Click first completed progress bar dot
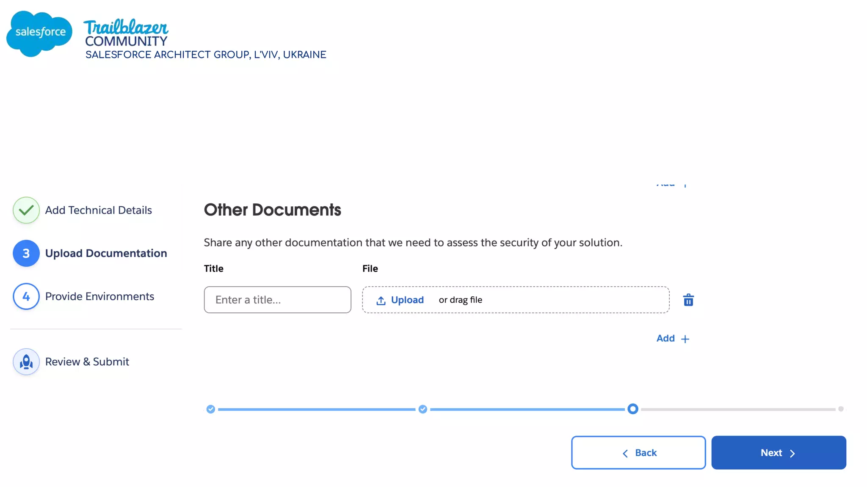 (211, 409)
